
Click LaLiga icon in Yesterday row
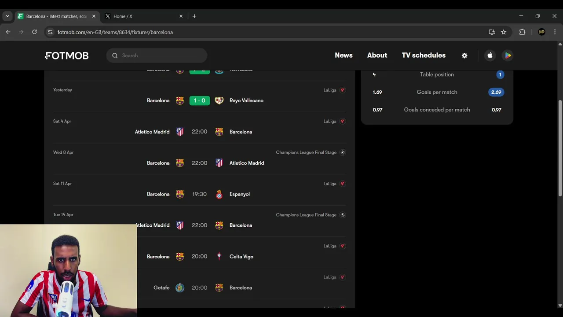(x=343, y=90)
